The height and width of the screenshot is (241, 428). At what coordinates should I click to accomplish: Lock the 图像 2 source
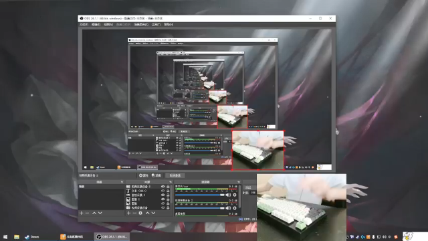click(x=168, y=199)
